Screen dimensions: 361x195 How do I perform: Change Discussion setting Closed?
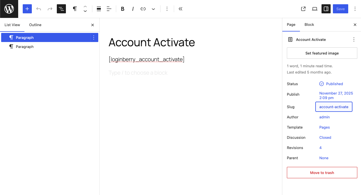coord(325,137)
